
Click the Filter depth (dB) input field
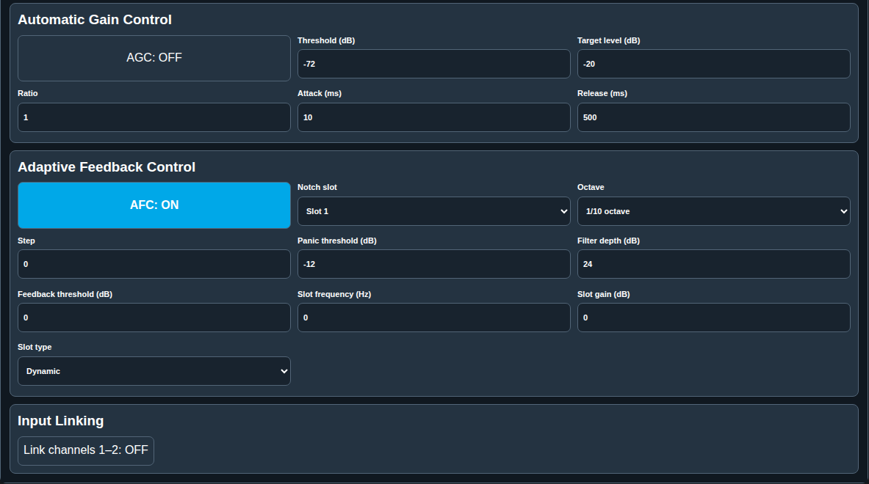pyautogui.click(x=714, y=264)
